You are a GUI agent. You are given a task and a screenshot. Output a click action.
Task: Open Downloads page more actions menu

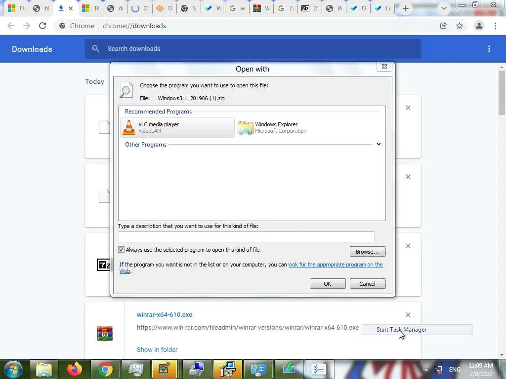click(x=489, y=49)
